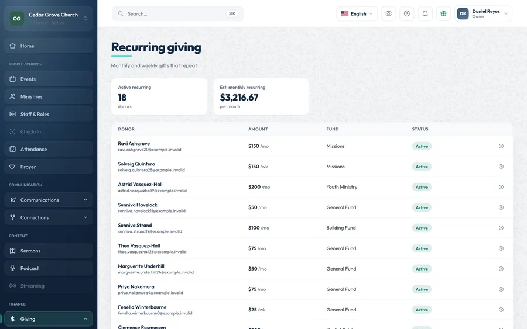
Task: Click the $25 /wk amount
Action: (257, 310)
